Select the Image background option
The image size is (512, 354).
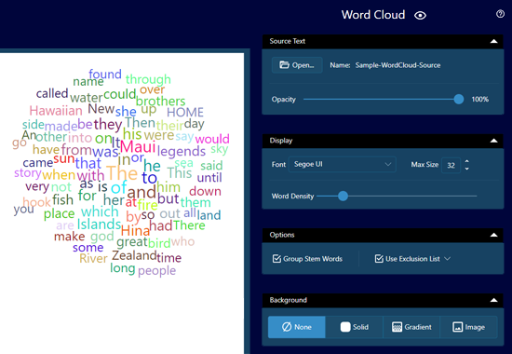(x=468, y=327)
